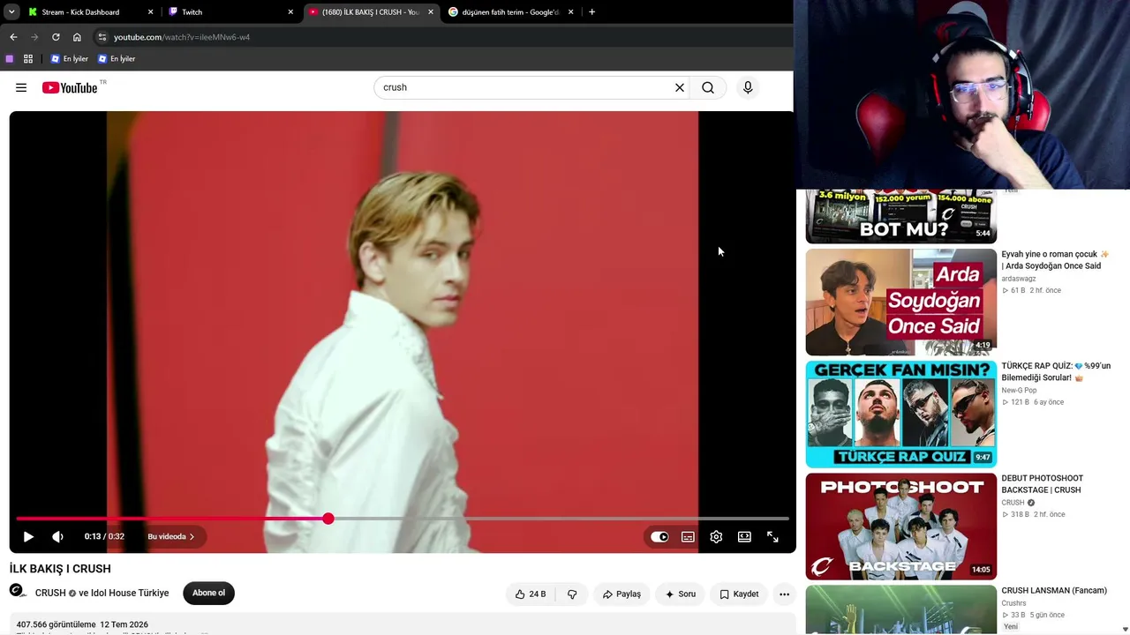
Task: Mute the video with the speaker icon
Action: (x=57, y=536)
